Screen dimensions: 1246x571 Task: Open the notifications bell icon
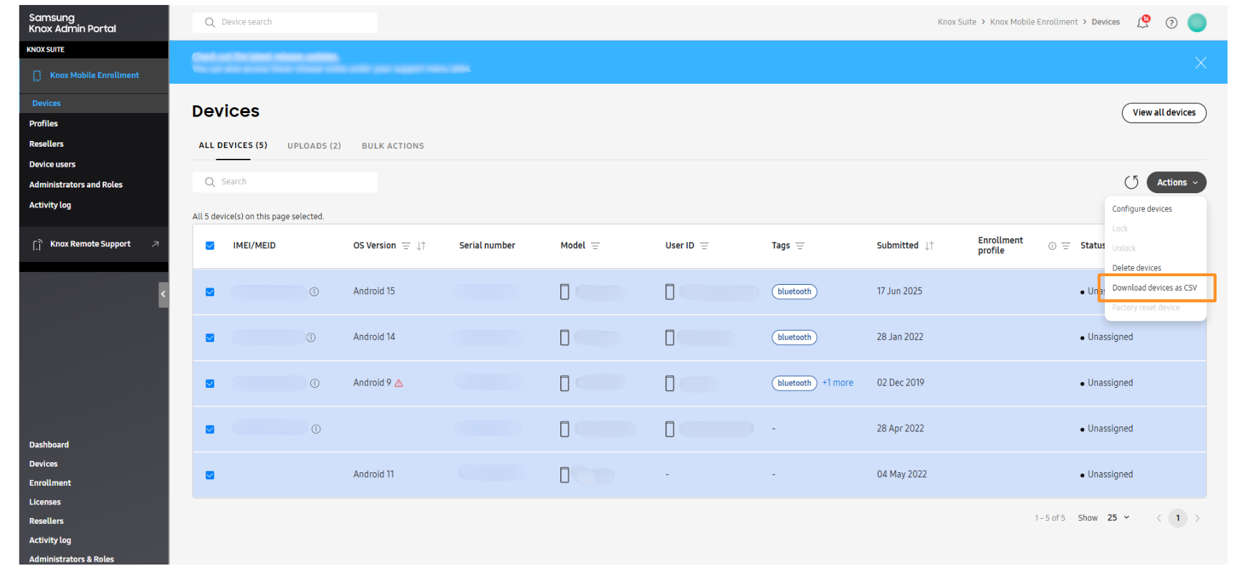1142,23
